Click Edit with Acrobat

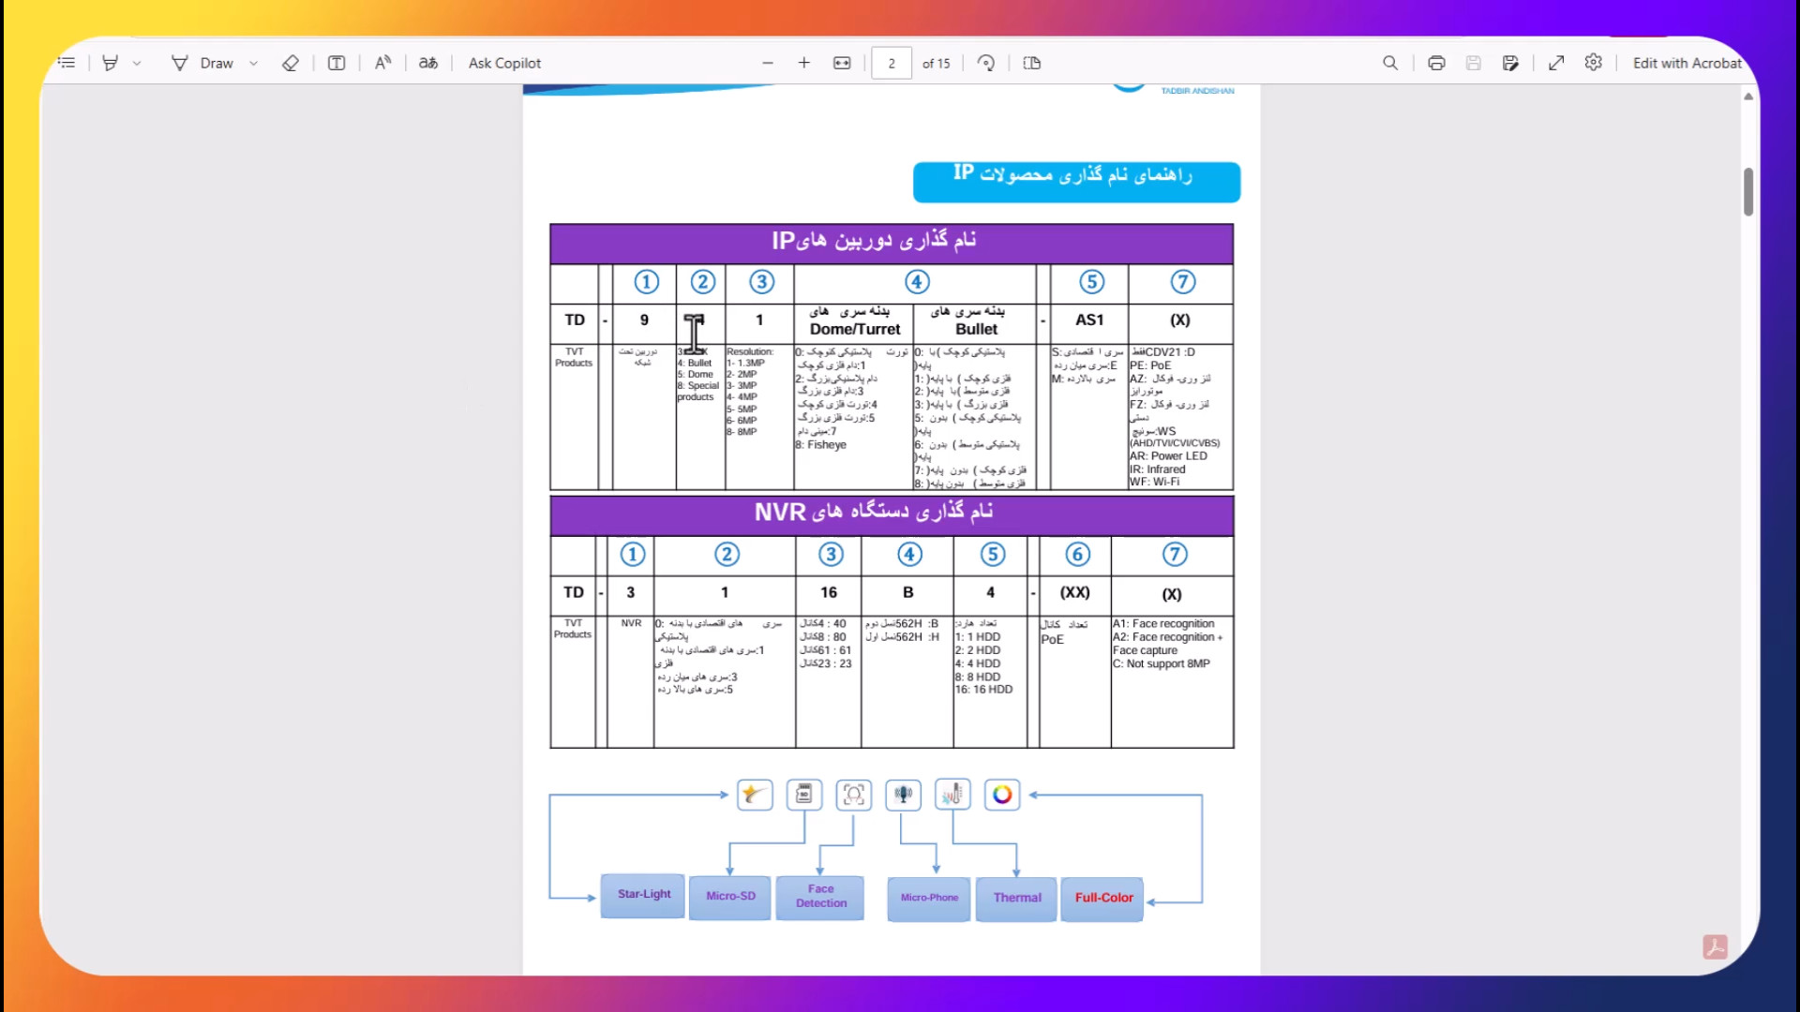1687,63
